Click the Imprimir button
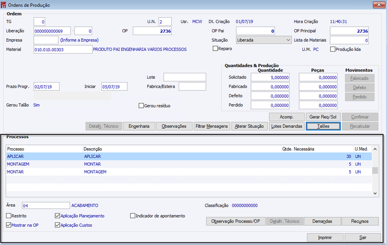 (325, 238)
